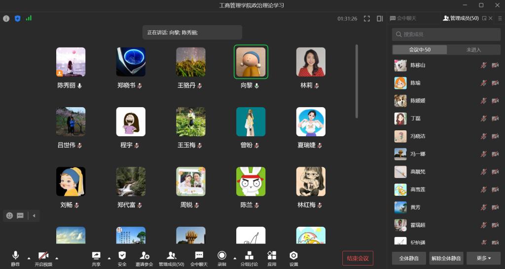Click the network signal strength icon
The height and width of the screenshot is (269, 505).
[29, 18]
